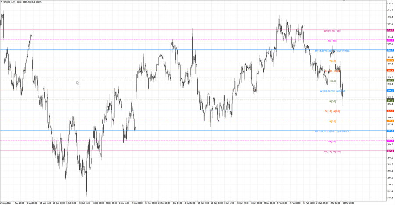
Task: Click the 4164.0 price scale value
Action: point(390,24)
